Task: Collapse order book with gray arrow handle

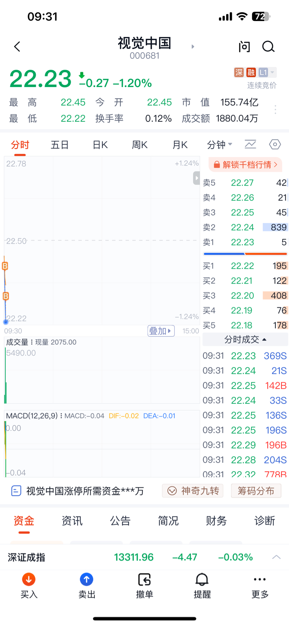Action: pyautogui.click(x=196, y=178)
